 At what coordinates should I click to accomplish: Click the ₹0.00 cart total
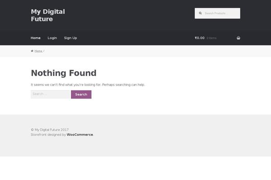pos(200,38)
